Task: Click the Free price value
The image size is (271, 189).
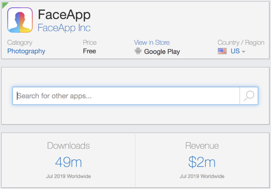Action: click(89, 51)
